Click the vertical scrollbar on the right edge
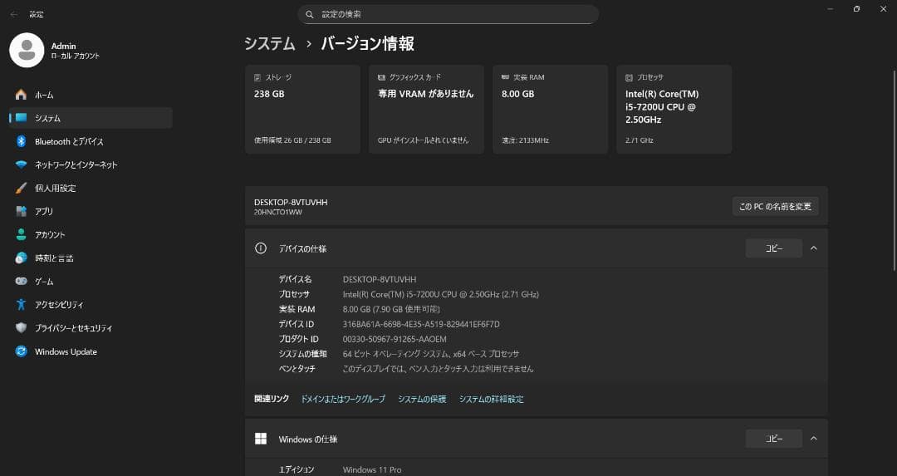This screenshot has width=897, height=476. click(895, 170)
